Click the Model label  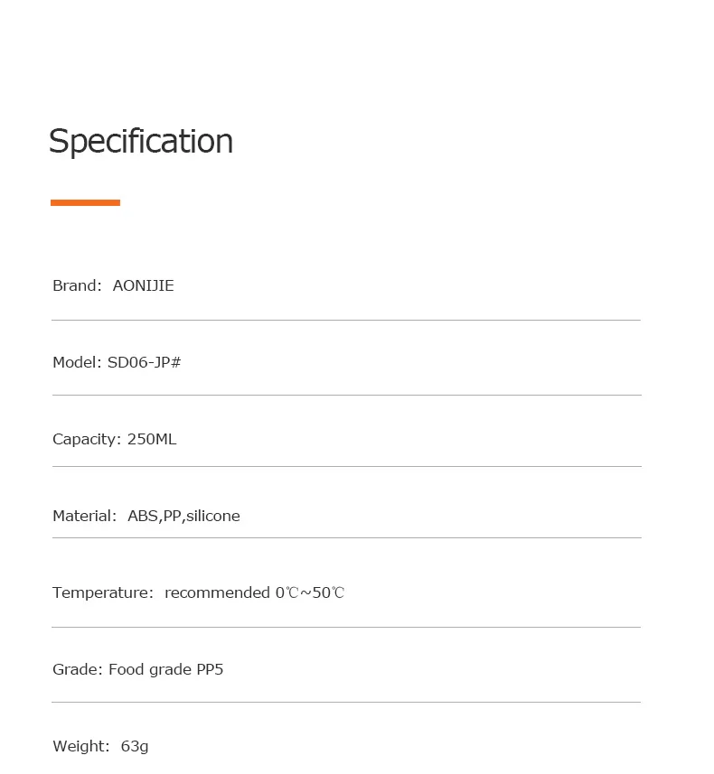(x=77, y=362)
